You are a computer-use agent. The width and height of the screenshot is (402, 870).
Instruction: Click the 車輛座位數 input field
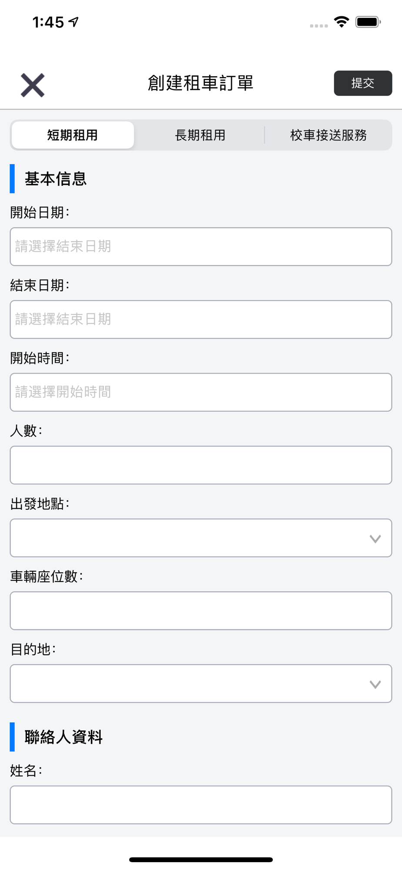pyautogui.click(x=201, y=610)
